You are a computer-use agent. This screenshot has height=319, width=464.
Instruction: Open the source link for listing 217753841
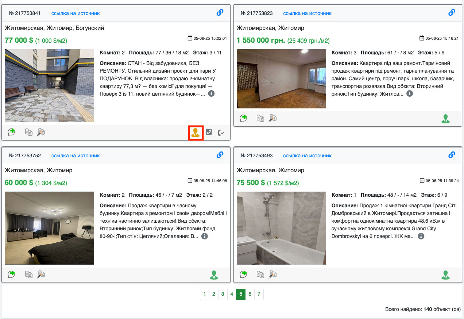click(76, 13)
